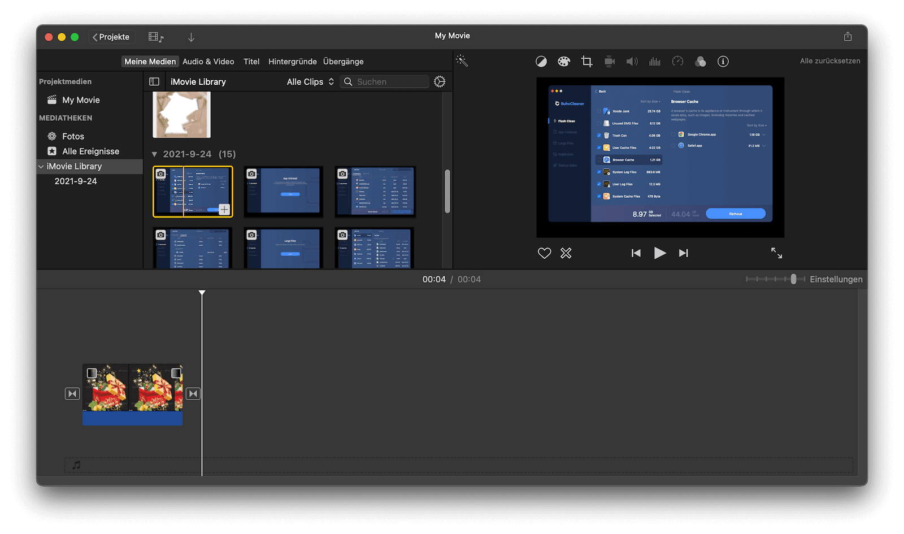Click the Alle zurücksetzen button
The image size is (904, 534).
coord(829,60)
